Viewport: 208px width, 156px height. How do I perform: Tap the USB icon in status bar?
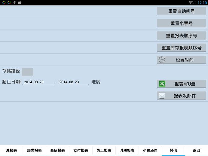point(14,2)
